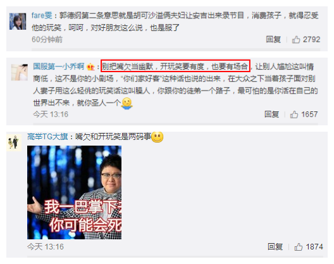Viewport: 334px width, 264px height.
Task: Click 今天 13:16 timestamp under image comment
Action: [x=46, y=247]
